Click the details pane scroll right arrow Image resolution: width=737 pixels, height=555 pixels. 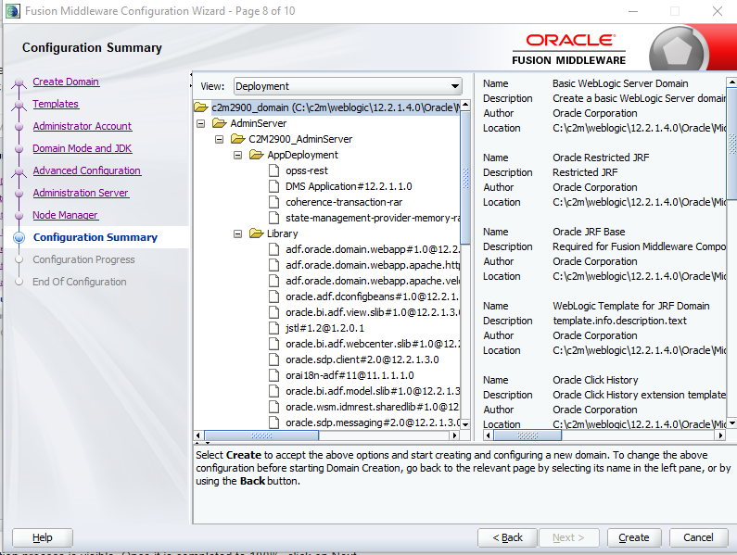720,435
